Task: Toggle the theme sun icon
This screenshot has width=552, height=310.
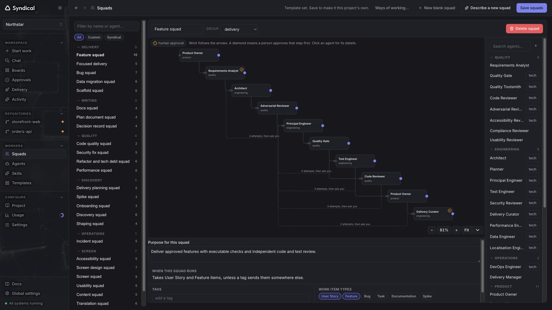Action: 60,8
